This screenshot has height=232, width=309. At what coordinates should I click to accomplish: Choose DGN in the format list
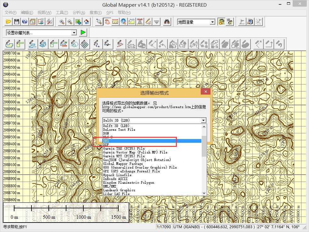[152, 133]
